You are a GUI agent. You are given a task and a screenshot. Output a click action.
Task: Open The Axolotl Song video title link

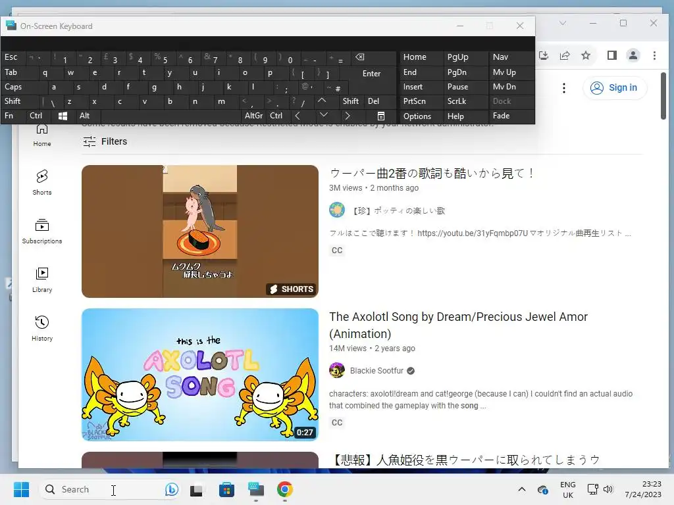[x=458, y=325]
